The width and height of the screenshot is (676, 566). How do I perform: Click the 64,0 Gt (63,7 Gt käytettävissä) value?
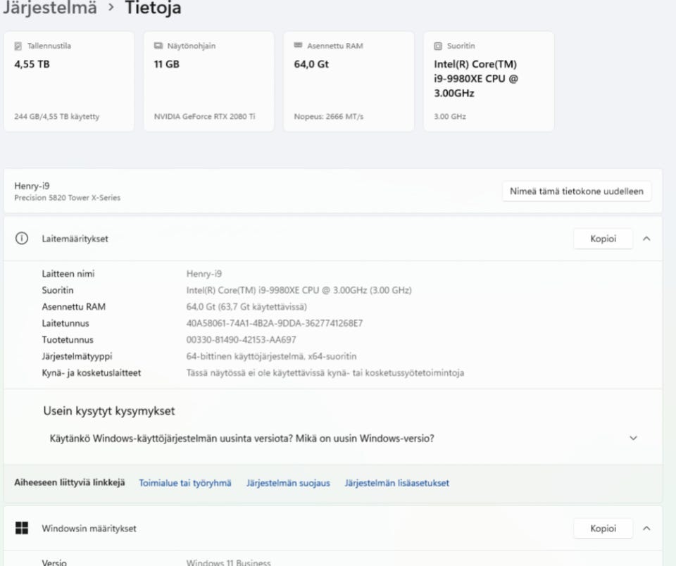click(246, 306)
